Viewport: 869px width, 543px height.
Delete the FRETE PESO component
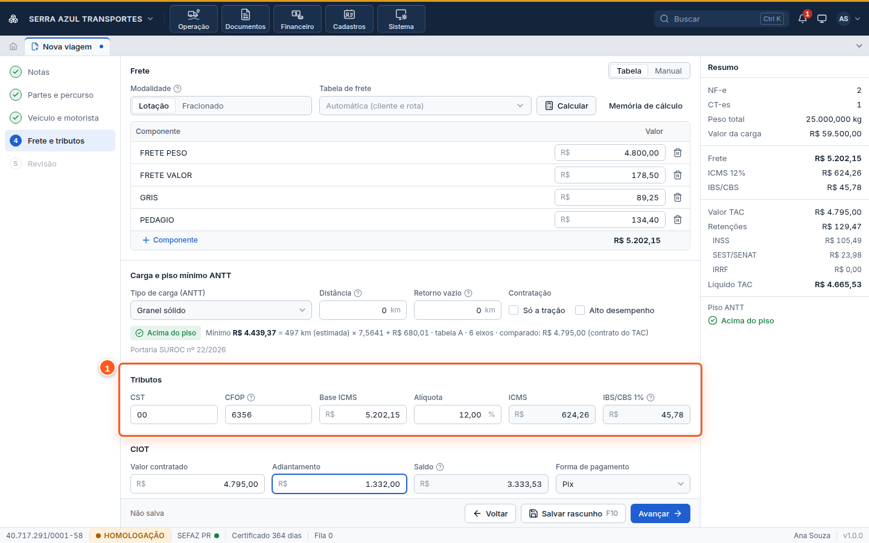click(678, 153)
